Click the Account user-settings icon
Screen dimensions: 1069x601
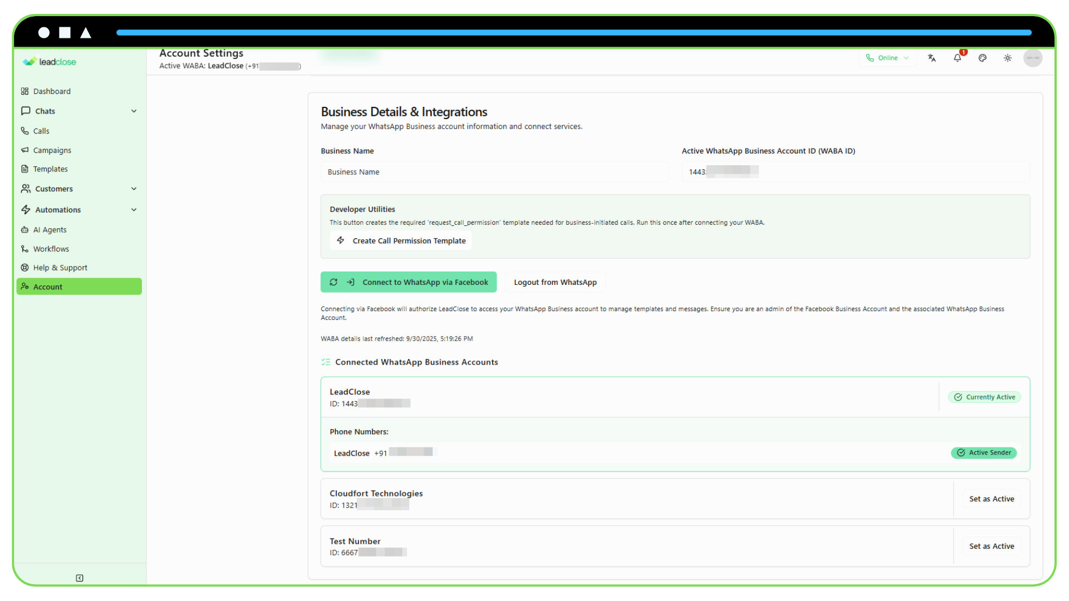tap(24, 287)
